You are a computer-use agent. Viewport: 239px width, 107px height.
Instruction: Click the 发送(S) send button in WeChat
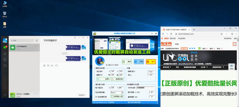click(x=81, y=95)
